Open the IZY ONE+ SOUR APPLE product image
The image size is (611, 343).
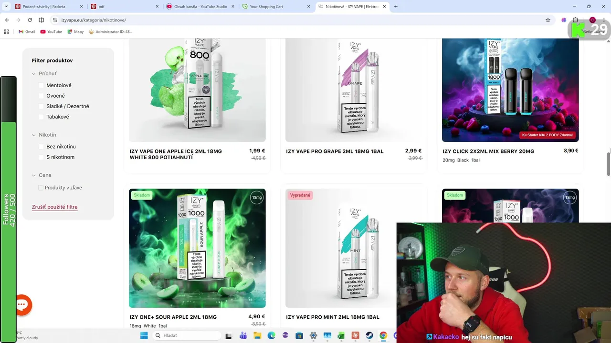197,248
